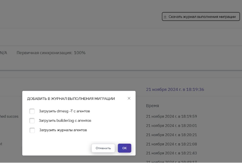Click the download icon in the migration log button
The image size is (242, 163).
(x=165, y=17)
